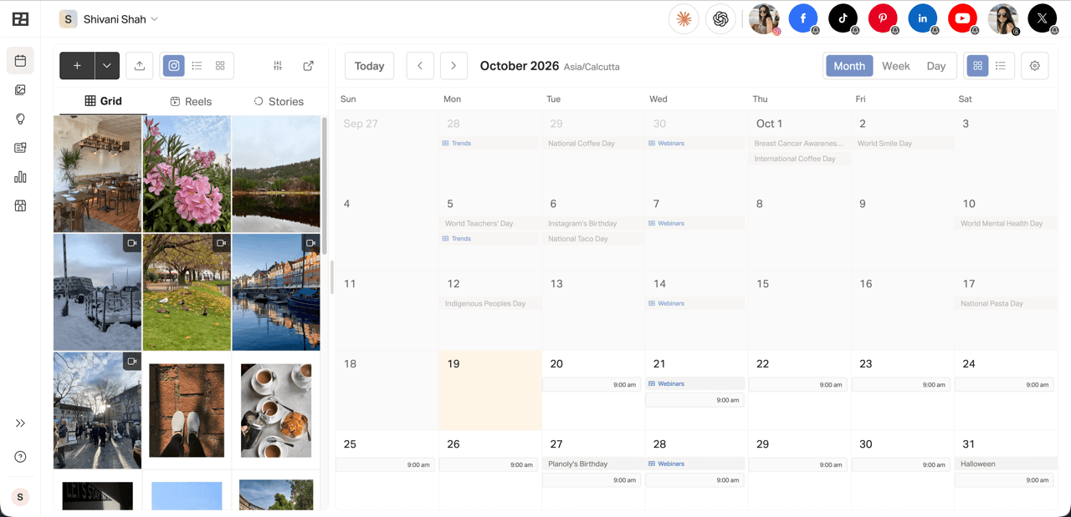Click the pink flowers thumbnail
The height and width of the screenshot is (517, 1071).
(187, 174)
